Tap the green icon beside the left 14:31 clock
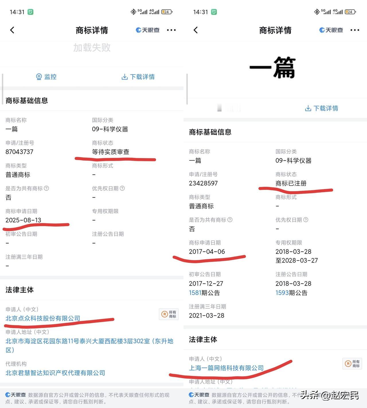The image size is (367, 408). pyautogui.click(x=30, y=12)
